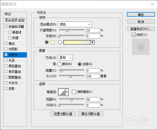This screenshot has width=158, height=130.
Task: Enable the 投影 checkbox
Action: click(x=6, y=89)
